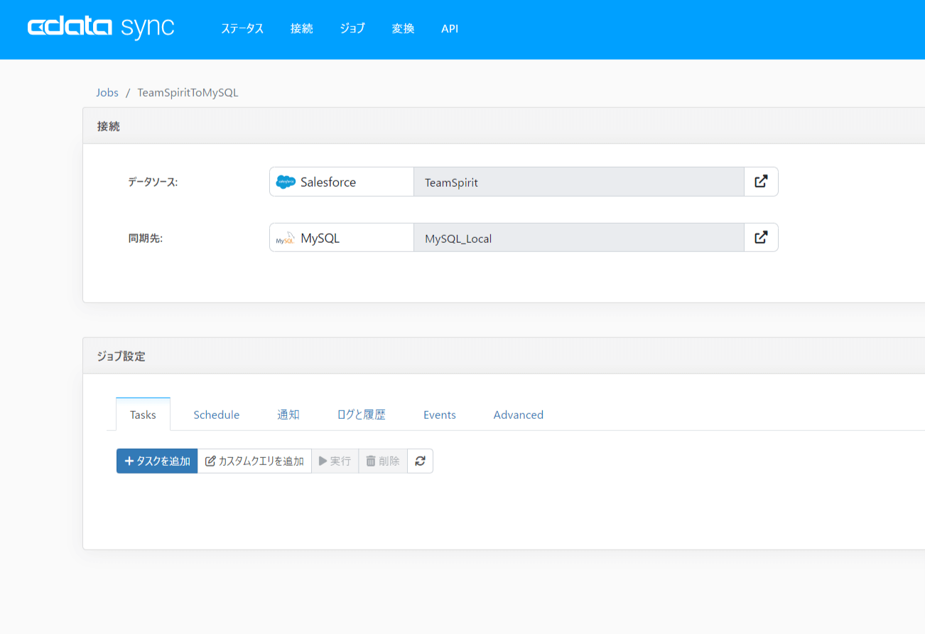Image resolution: width=925 pixels, height=634 pixels.
Task: Open the MySQL_Local destination external link icon
Action: [x=761, y=238]
